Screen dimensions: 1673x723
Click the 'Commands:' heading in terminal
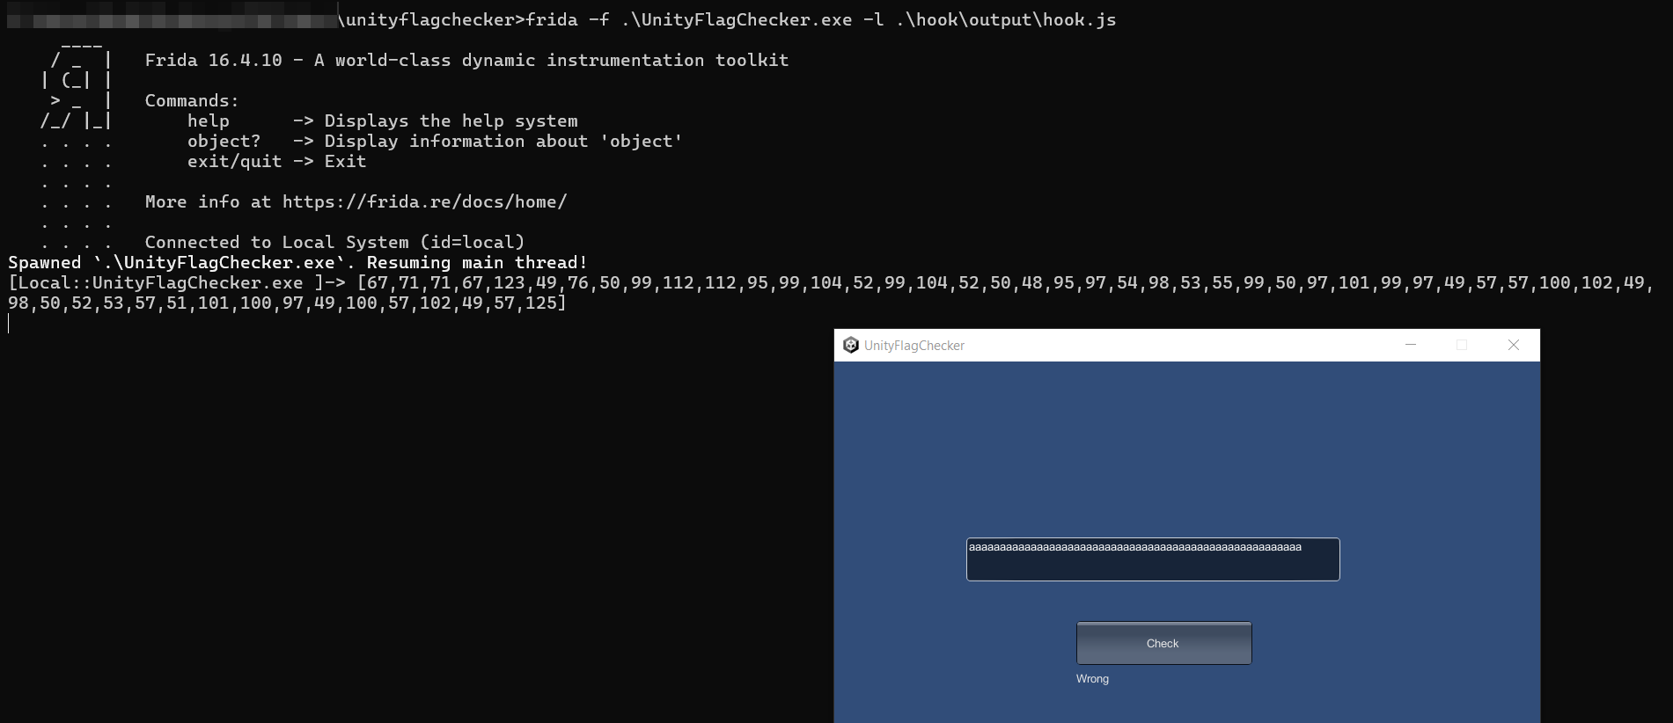192,100
